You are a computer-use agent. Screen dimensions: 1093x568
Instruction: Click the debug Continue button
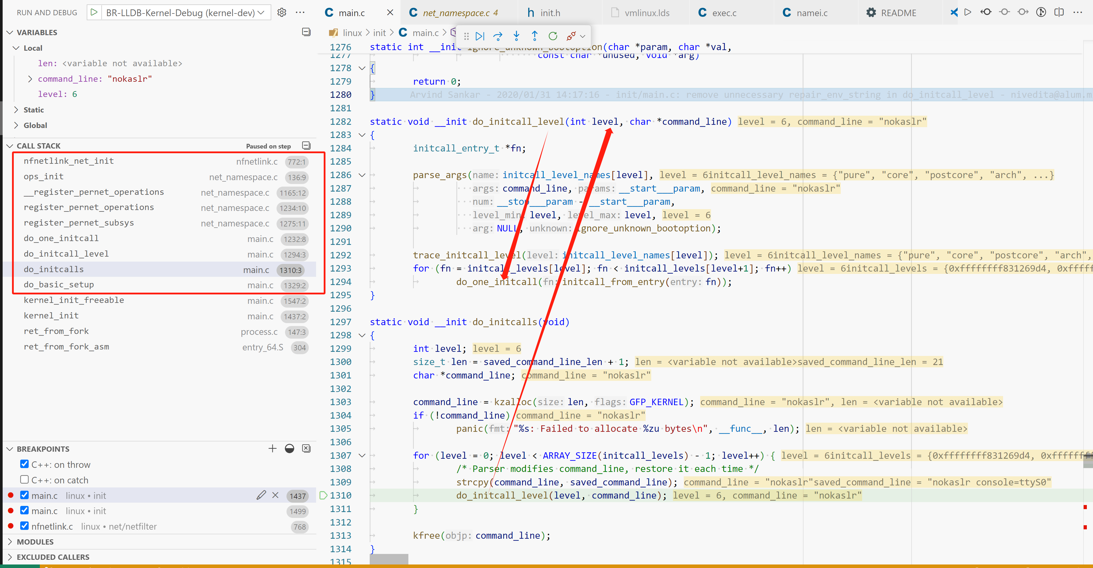pos(480,36)
